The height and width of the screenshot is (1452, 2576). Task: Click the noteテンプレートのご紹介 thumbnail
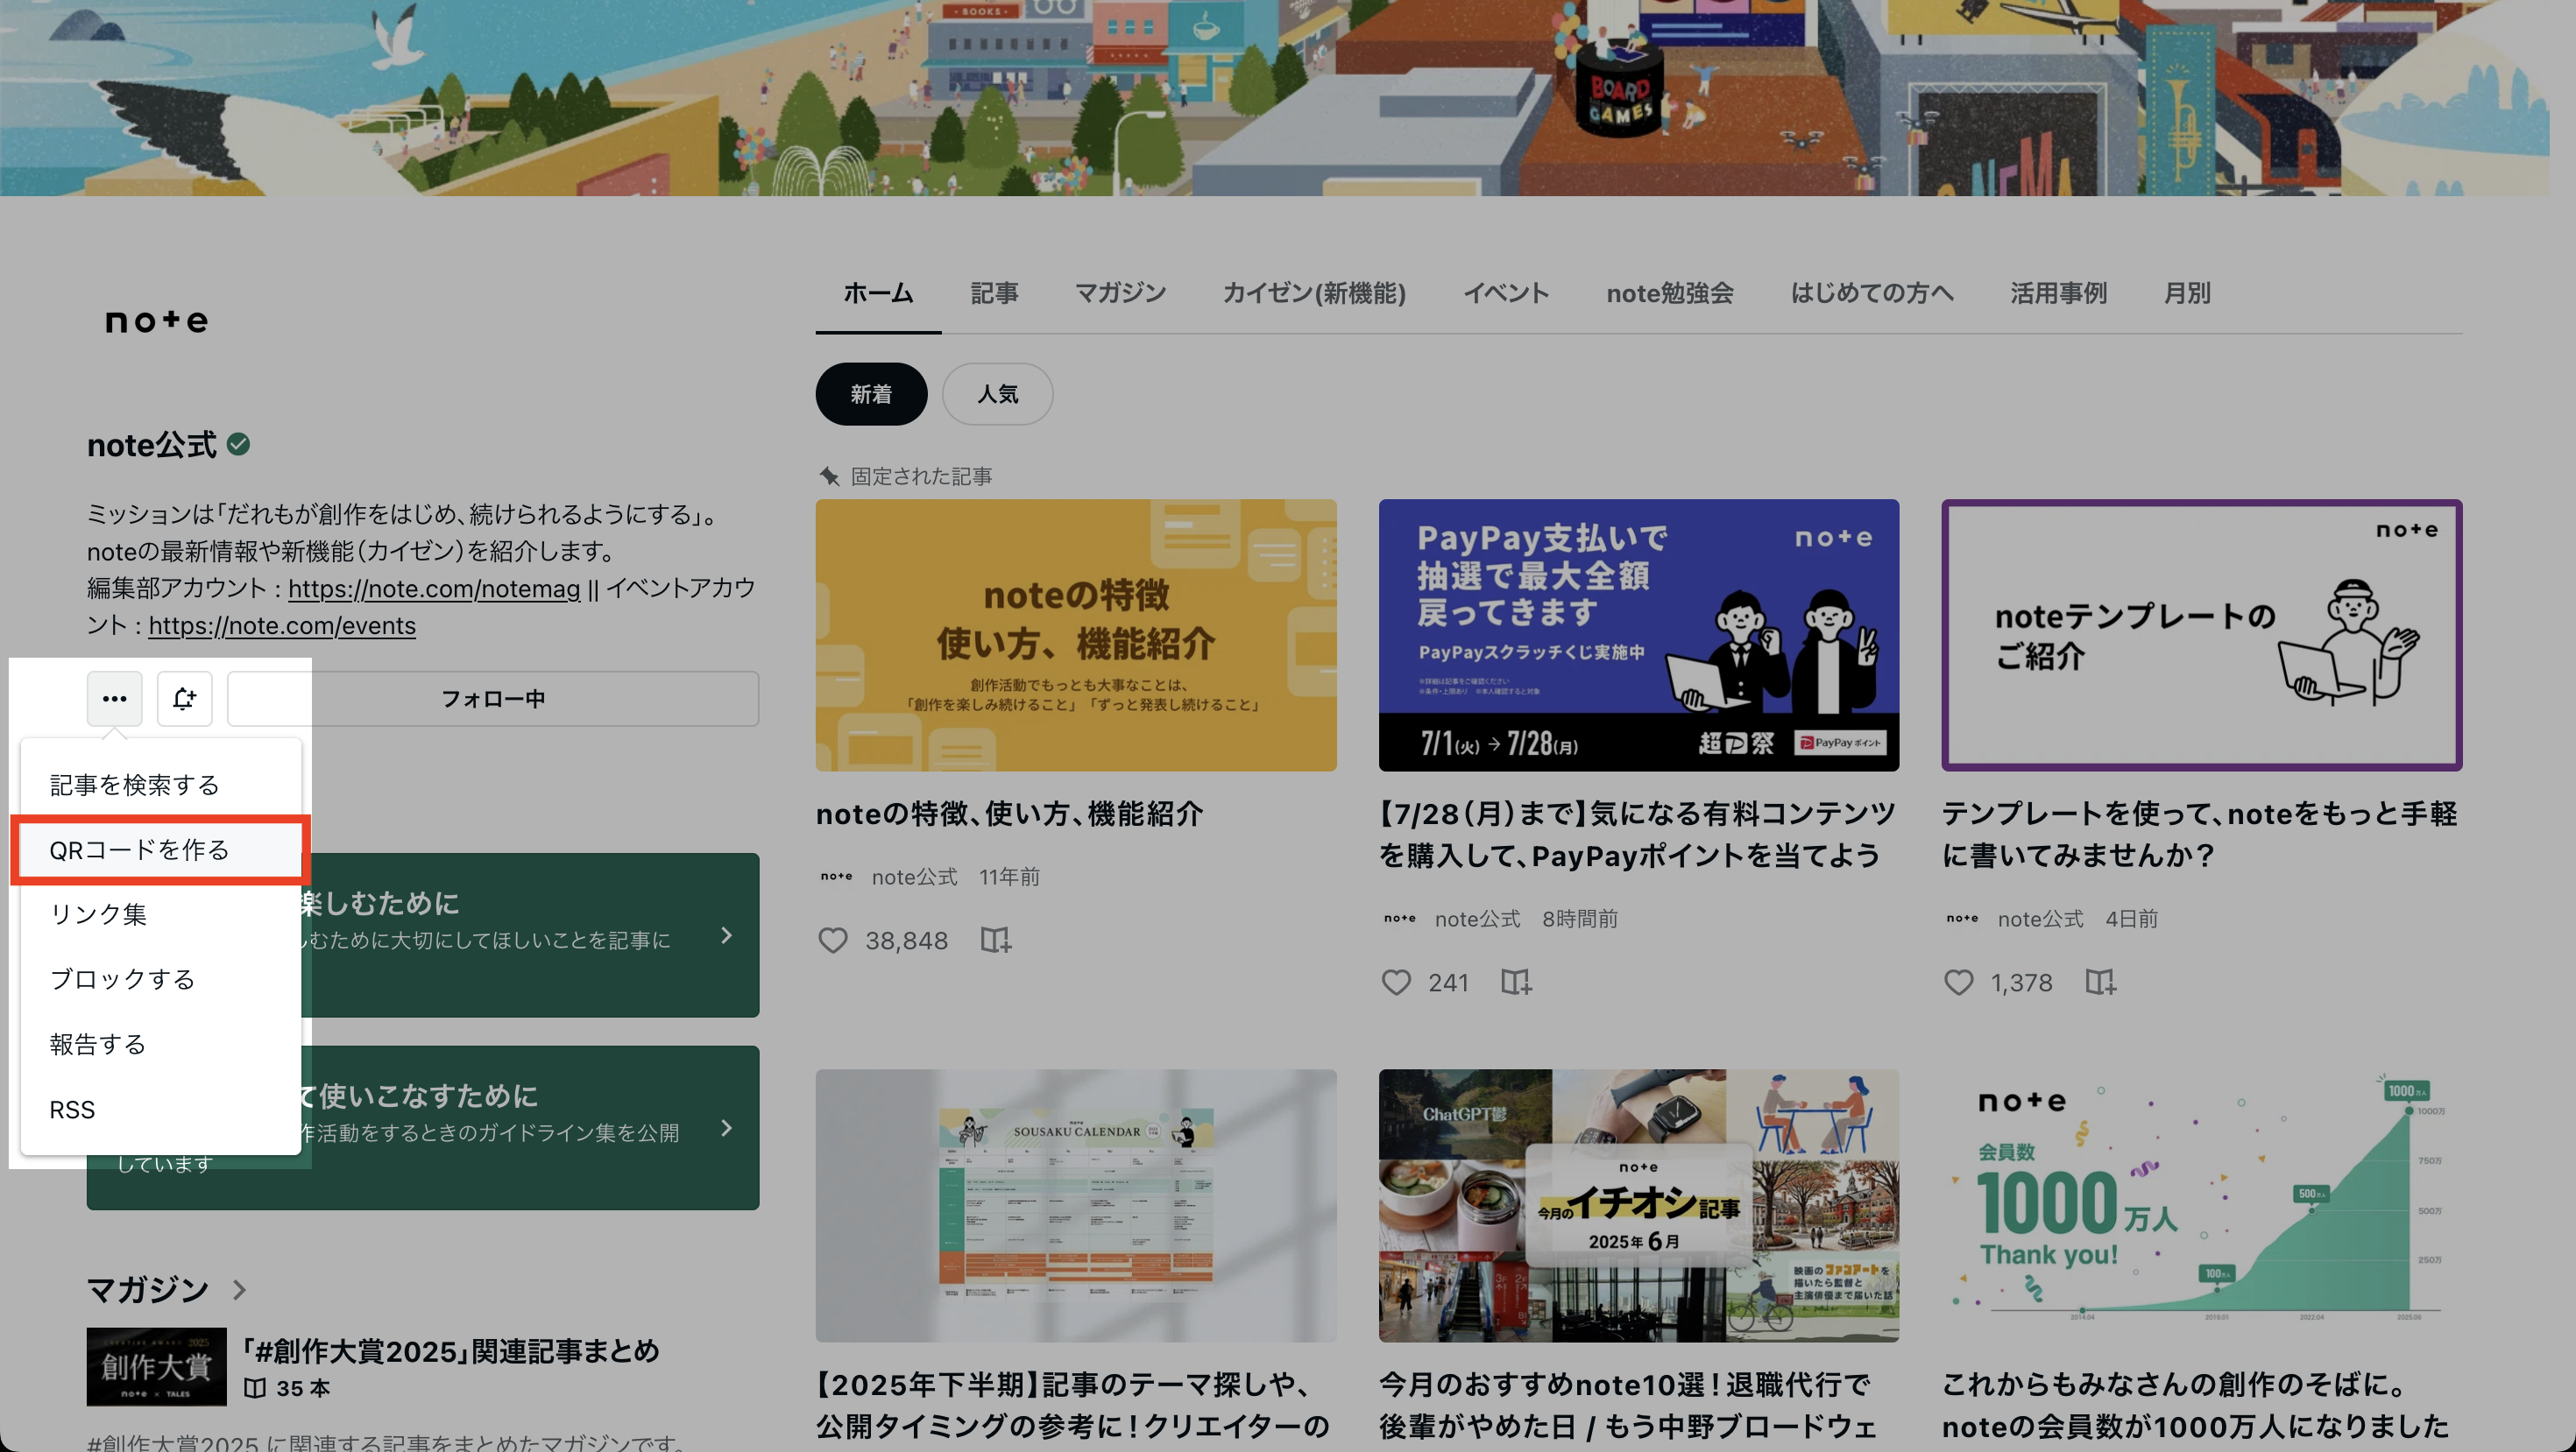point(2201,635)
